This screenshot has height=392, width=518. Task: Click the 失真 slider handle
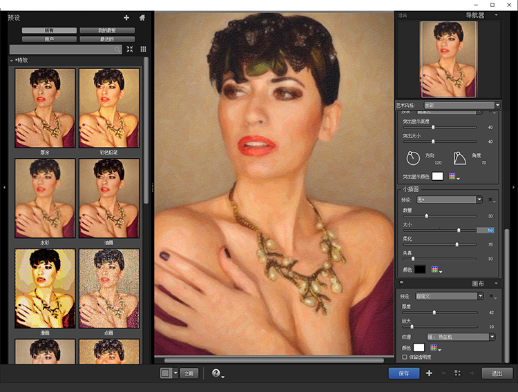413,259
